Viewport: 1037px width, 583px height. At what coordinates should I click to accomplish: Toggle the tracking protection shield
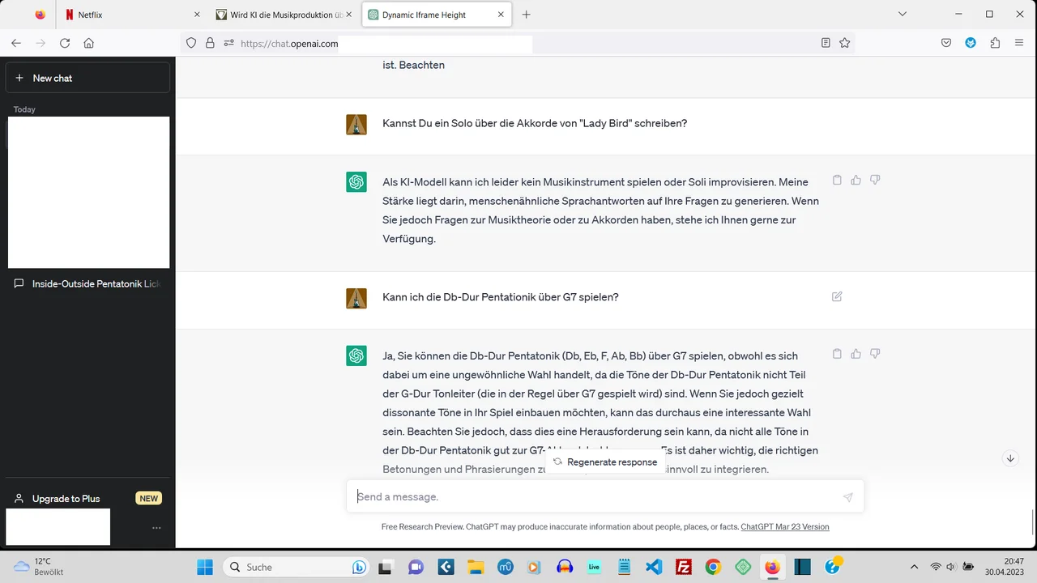(x=190, y=43)
